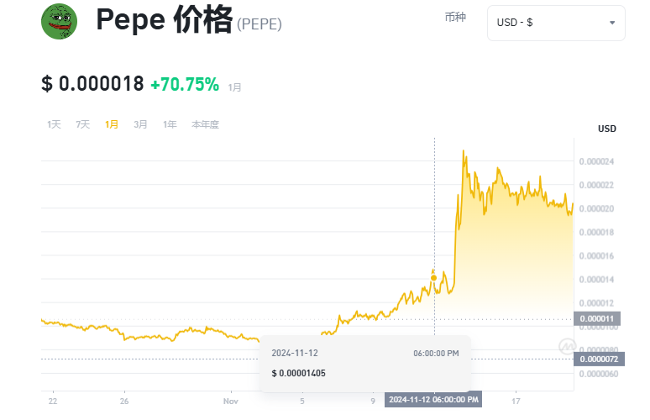The image size is (650, 420).
Task: Click the orange hover dot on chart line
Action: point(433,276)
